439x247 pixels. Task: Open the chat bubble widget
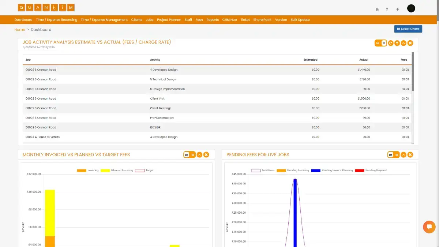429,227
